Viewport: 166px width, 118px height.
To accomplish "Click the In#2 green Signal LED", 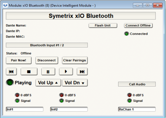I will click(61, 101).
